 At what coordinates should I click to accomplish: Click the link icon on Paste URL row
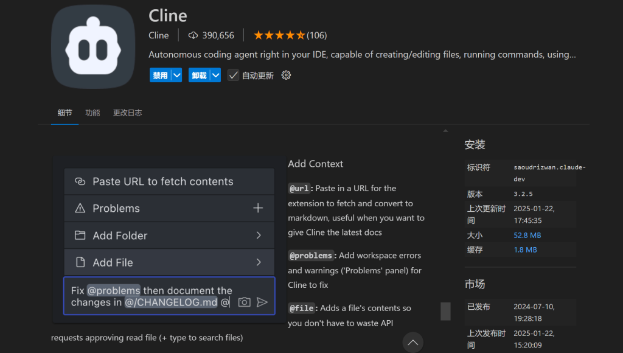pyautogui.click(x=80, y=181)
